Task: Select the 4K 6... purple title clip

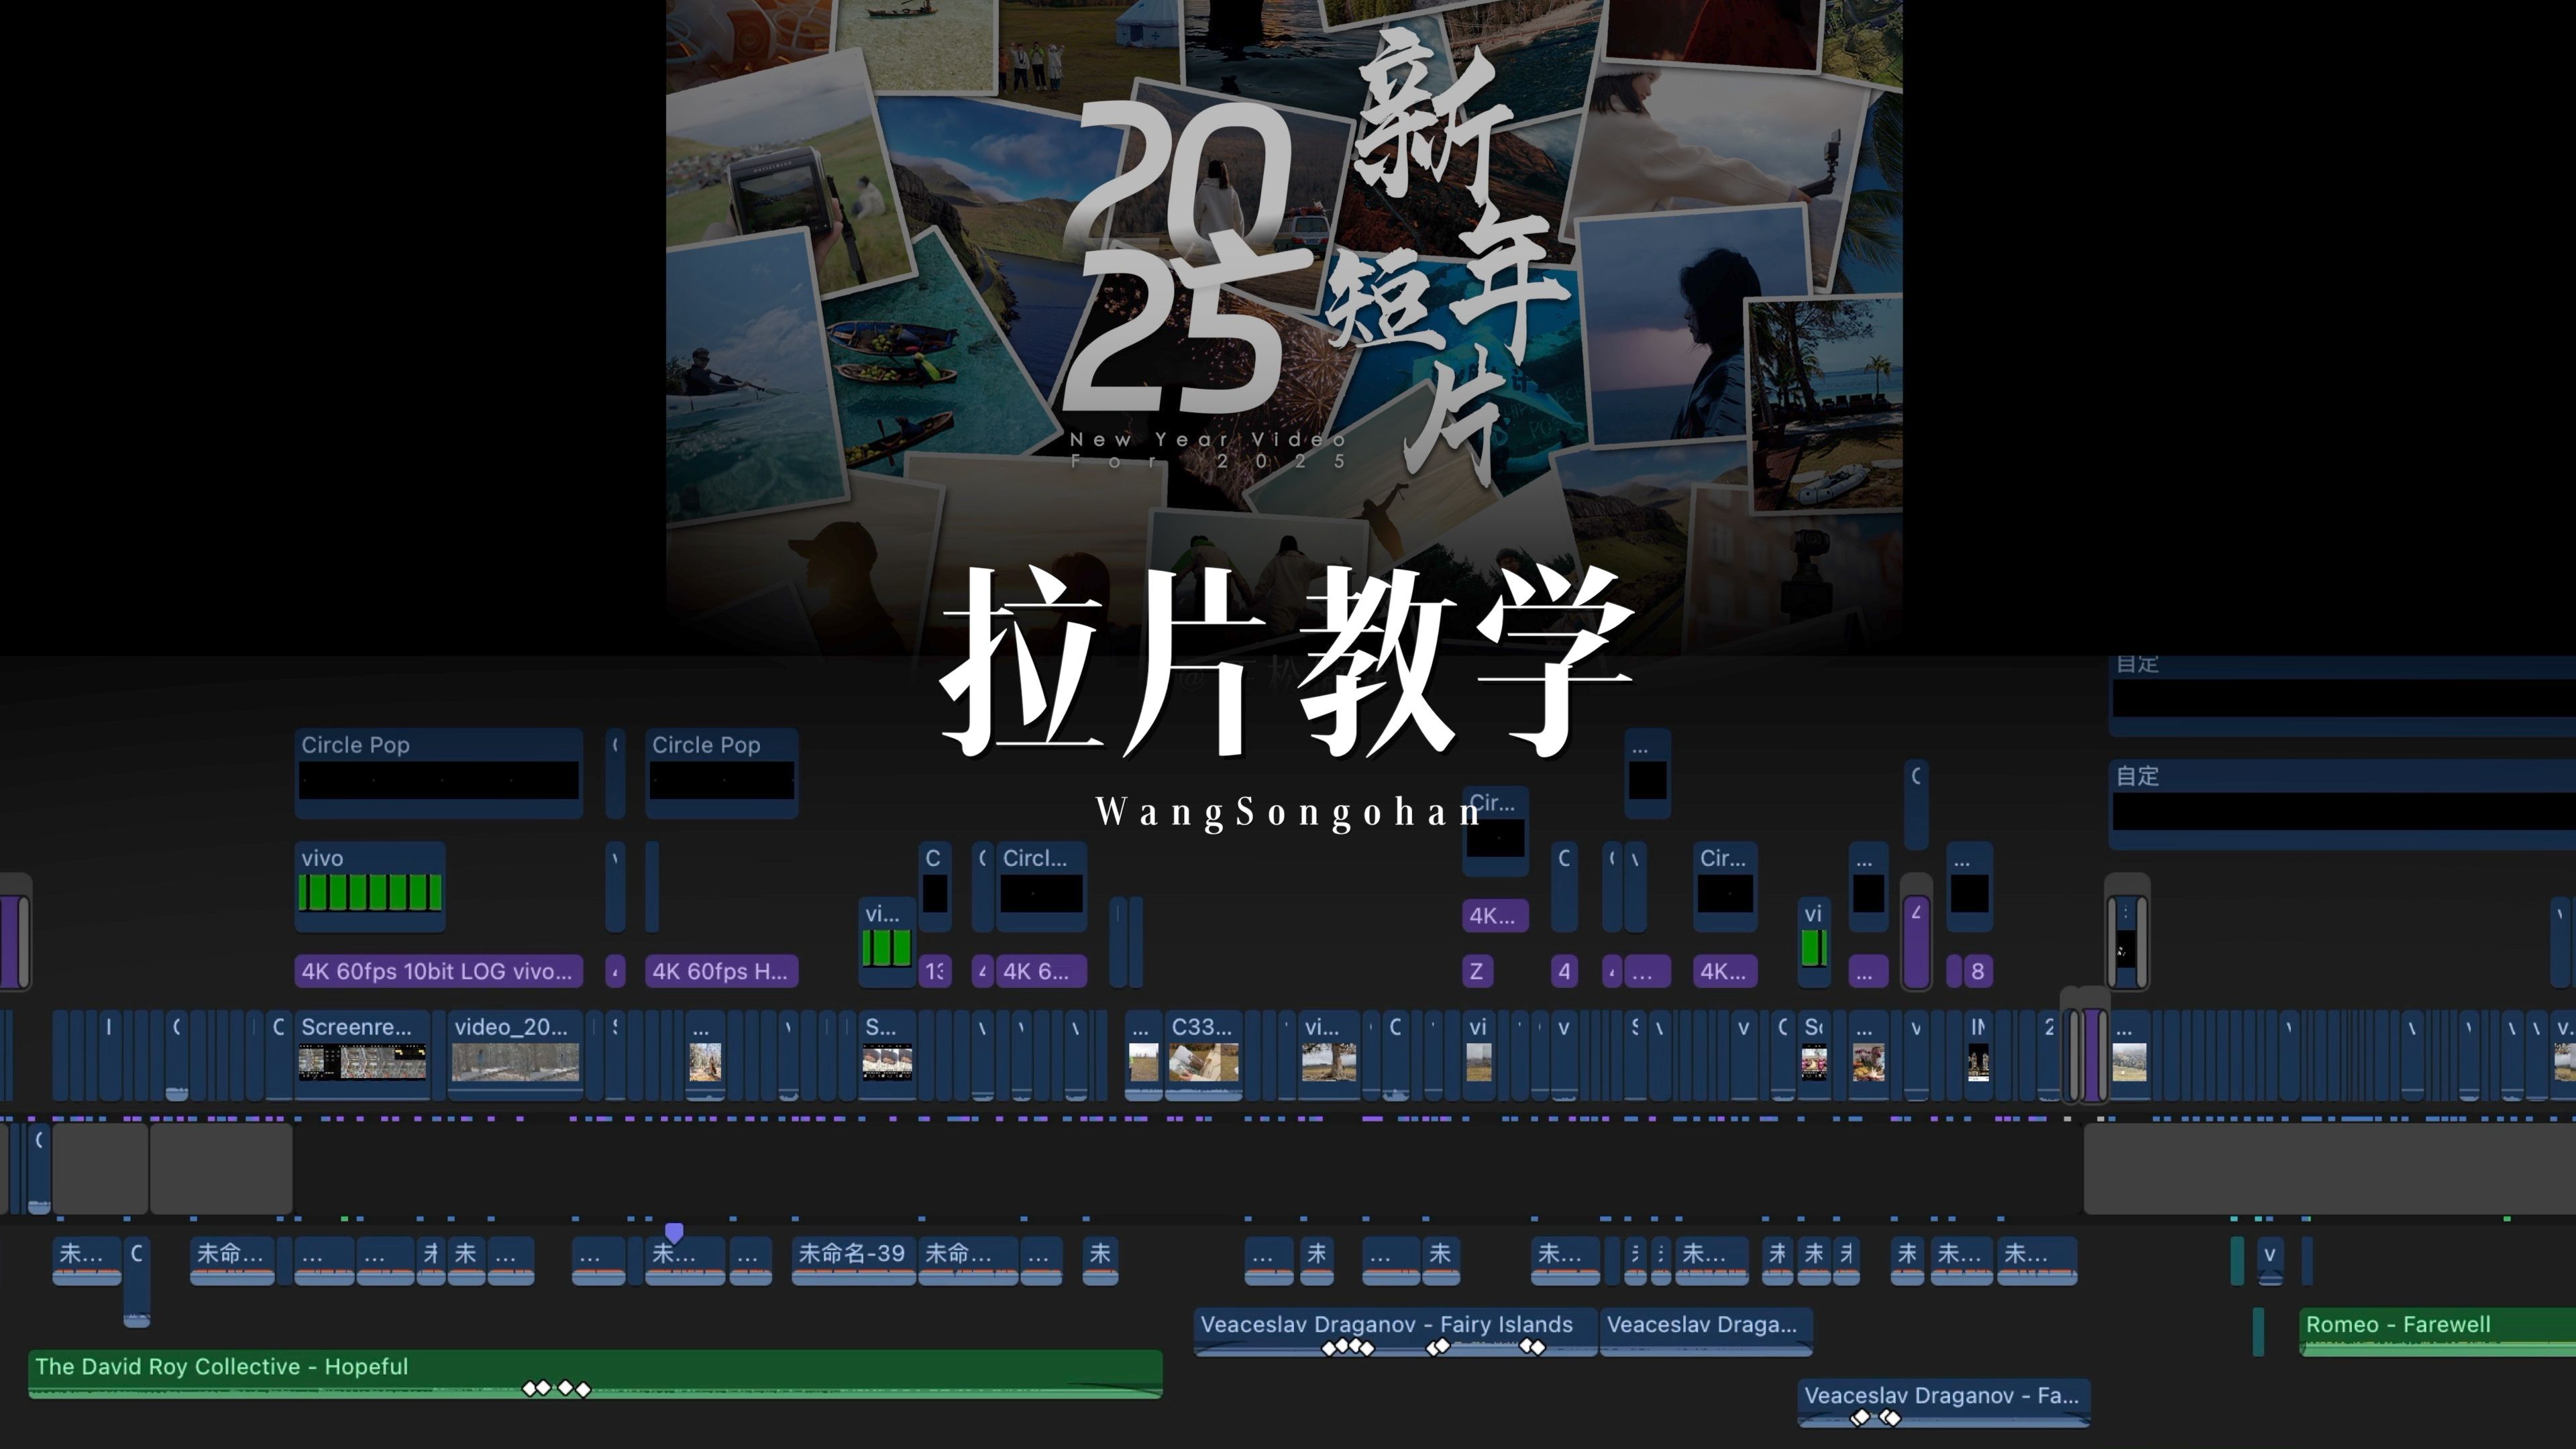Action: coord(1041,971)
